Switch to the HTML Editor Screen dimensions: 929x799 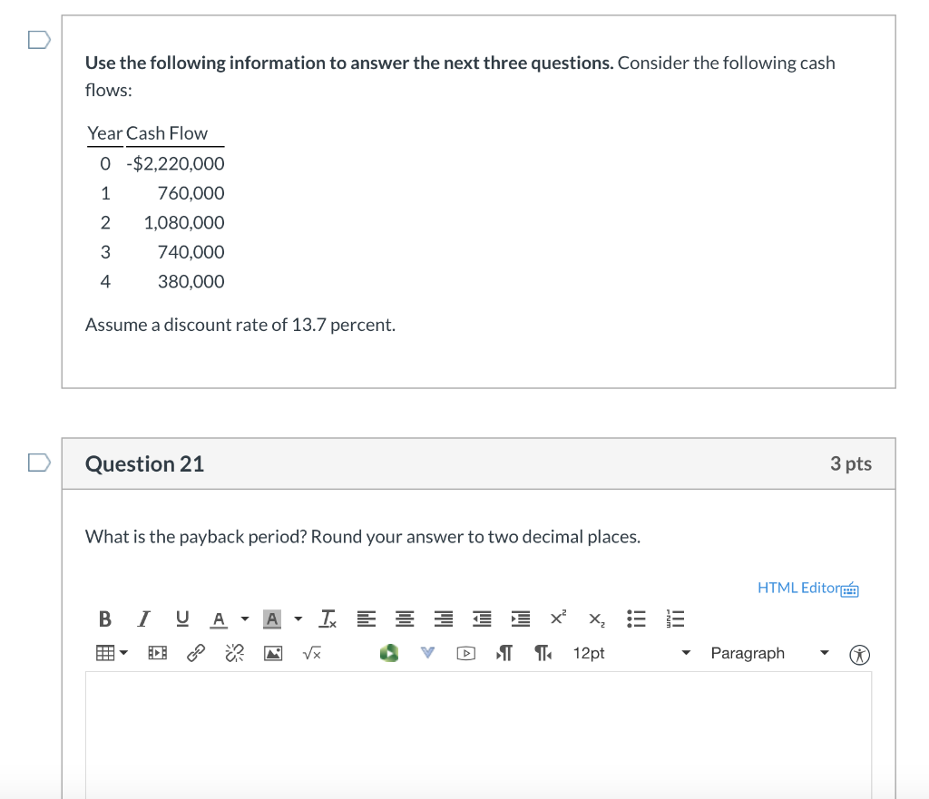coord(797,588)
